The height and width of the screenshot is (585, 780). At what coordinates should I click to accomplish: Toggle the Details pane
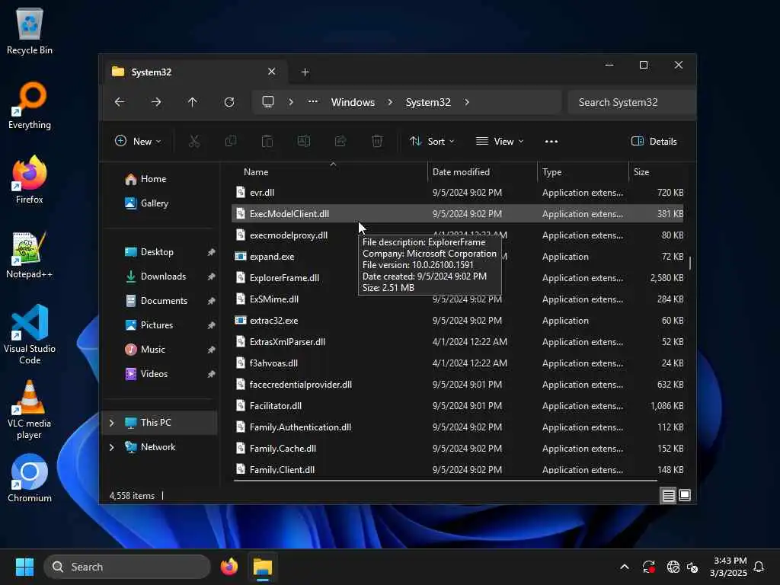point(654,141)
